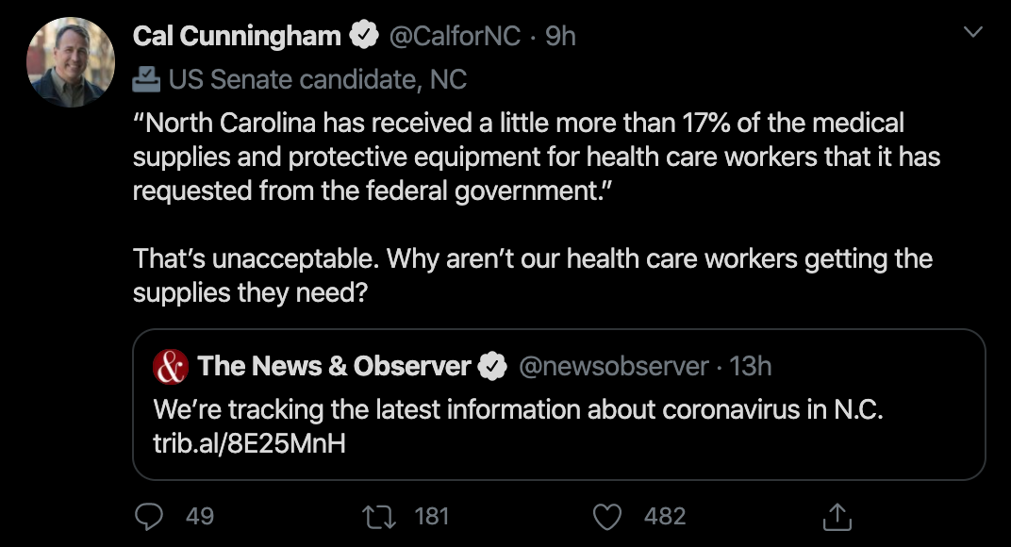This screenshot has width=1011, height=547.
Task: Open the @CalforNC handle link
Action: pos(454,37)
